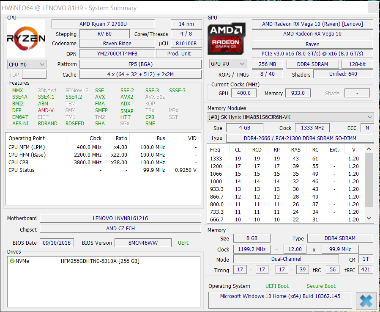Click the RAS column header
The height and width of the screenshot is (312, 380).
(295, 149)
